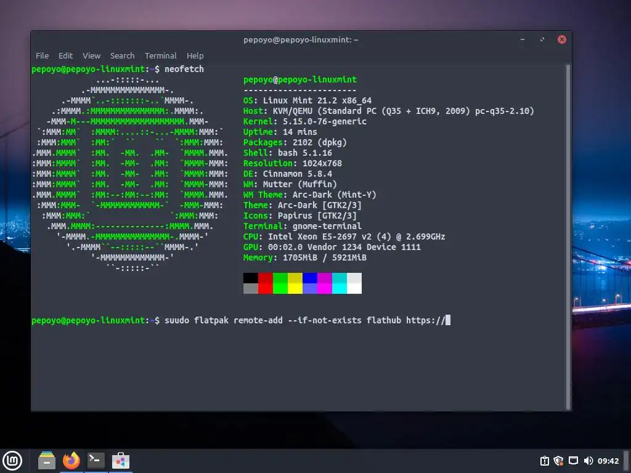Viewport: 631px width, 473px height.
Task: Open the View menu
Action: 91,56
